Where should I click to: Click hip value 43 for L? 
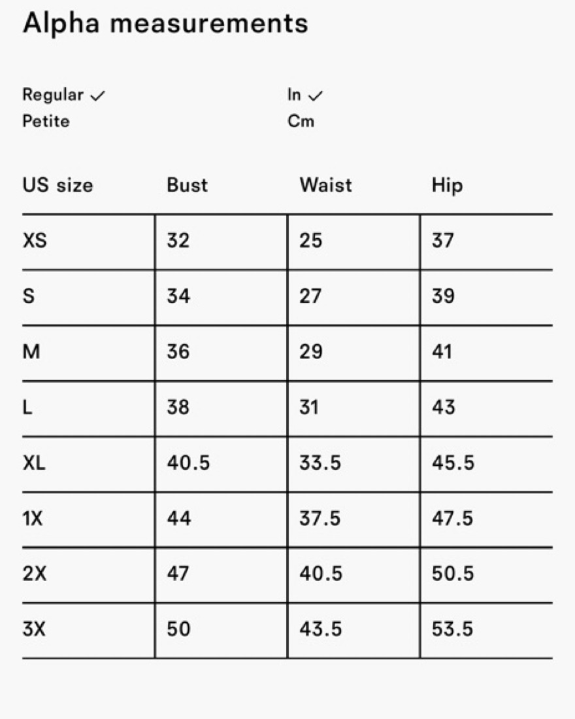[x=444, y=407]
